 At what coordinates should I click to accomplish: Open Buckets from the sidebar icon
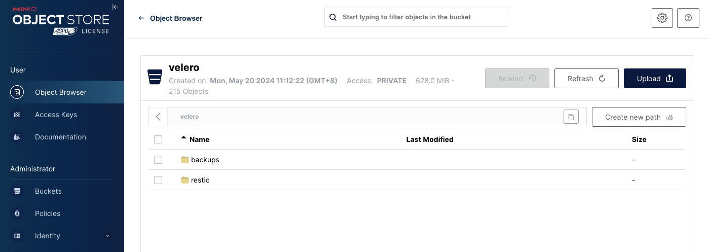coord(17,191)
